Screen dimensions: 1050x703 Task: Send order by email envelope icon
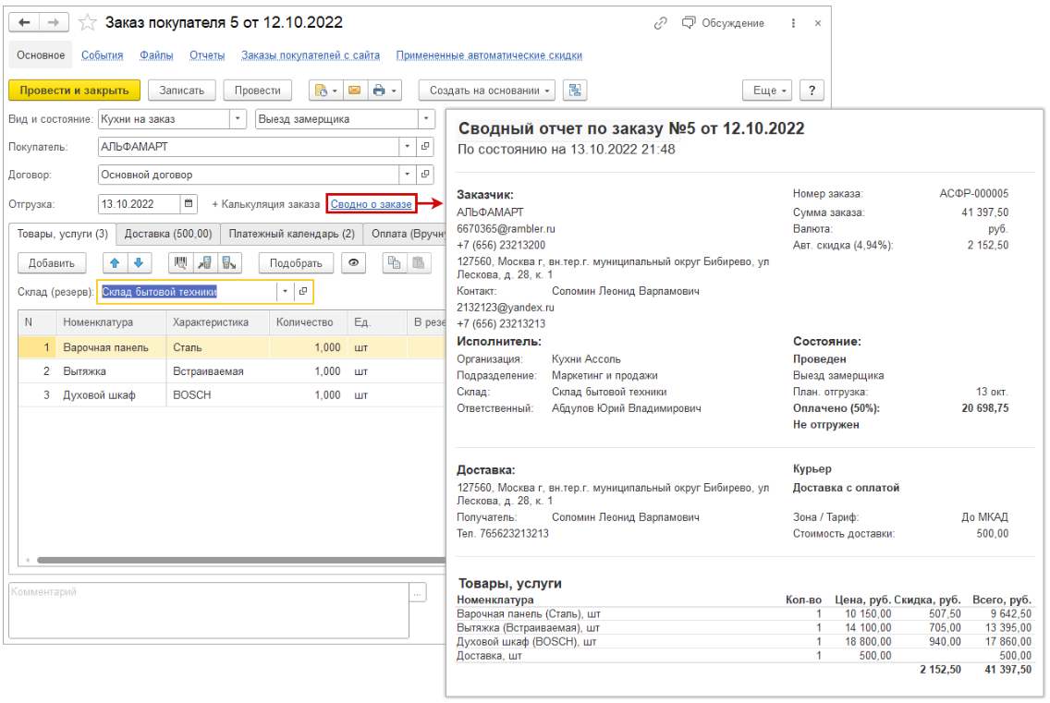point(355,91)
